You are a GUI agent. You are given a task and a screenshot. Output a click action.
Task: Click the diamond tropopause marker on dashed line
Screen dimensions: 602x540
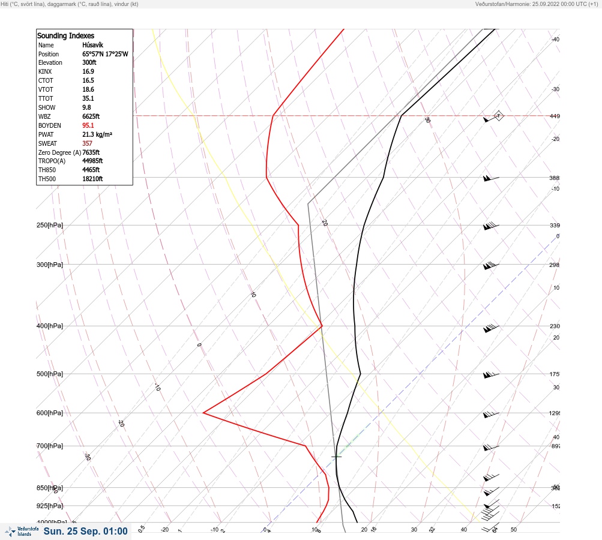click(x=498, y=116)
